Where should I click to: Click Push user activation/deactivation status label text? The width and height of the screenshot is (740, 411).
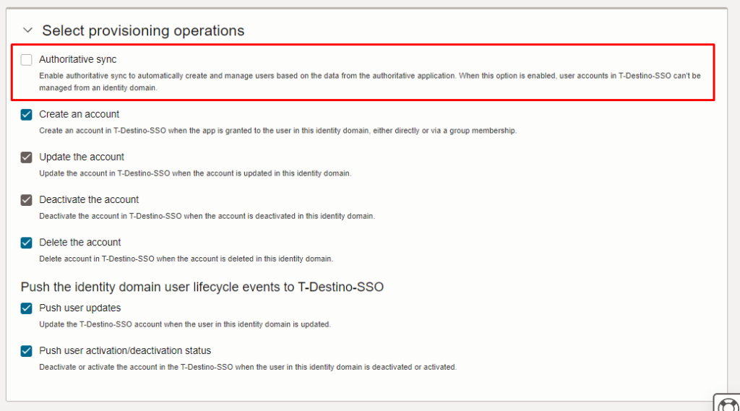pyautogui.click(x=125, y=350)
